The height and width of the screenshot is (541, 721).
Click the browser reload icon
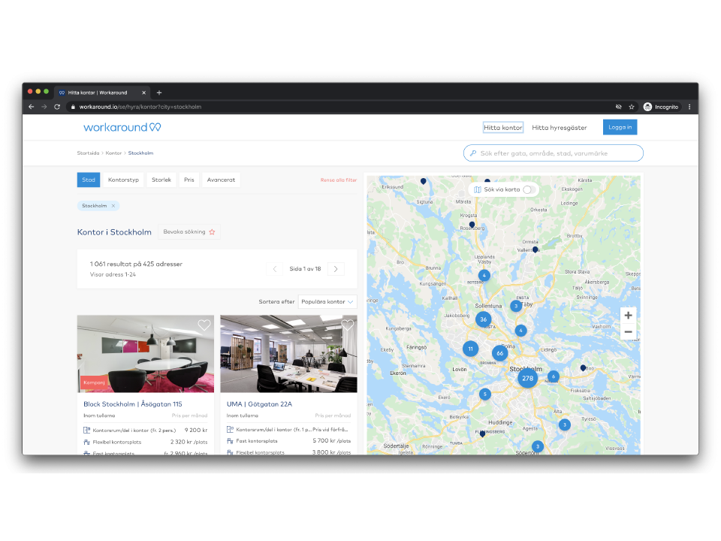57,107
